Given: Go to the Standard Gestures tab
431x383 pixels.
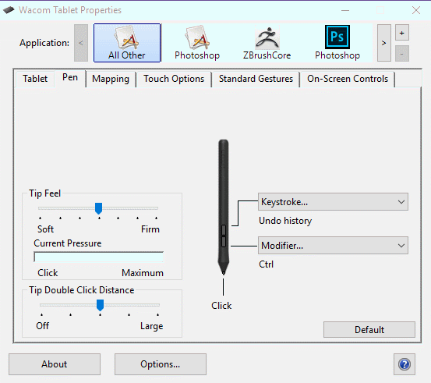Looking at the screenshot, I should pos(256,79).
